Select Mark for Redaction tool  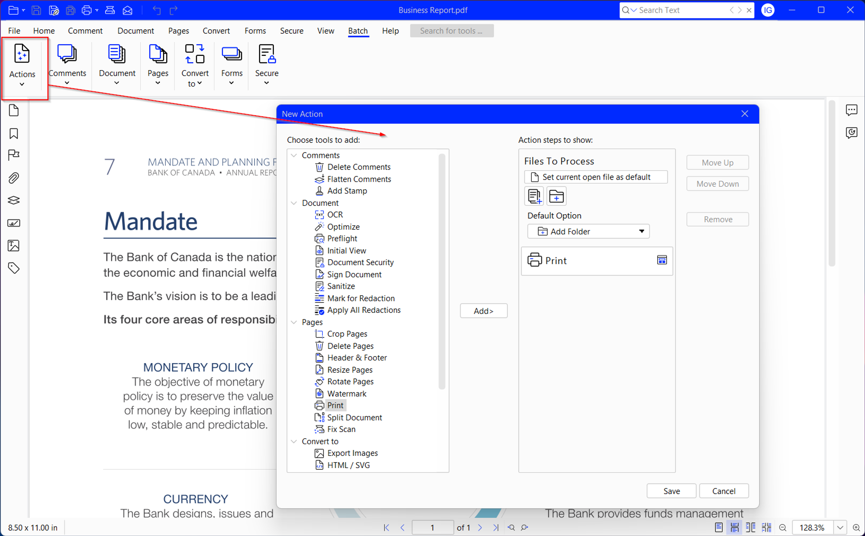pos(360,298)
